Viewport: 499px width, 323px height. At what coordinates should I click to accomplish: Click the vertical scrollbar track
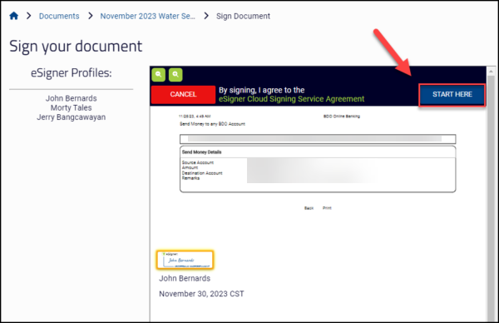[x=491, y=197]
